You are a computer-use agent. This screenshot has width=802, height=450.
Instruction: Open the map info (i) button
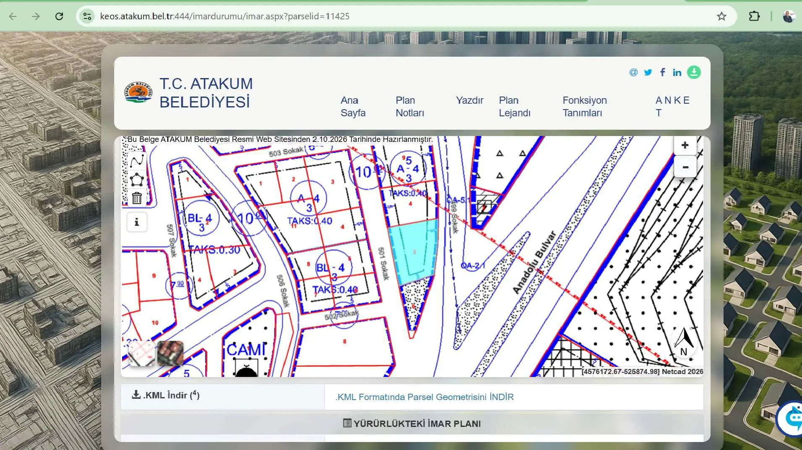pos(137,222)
